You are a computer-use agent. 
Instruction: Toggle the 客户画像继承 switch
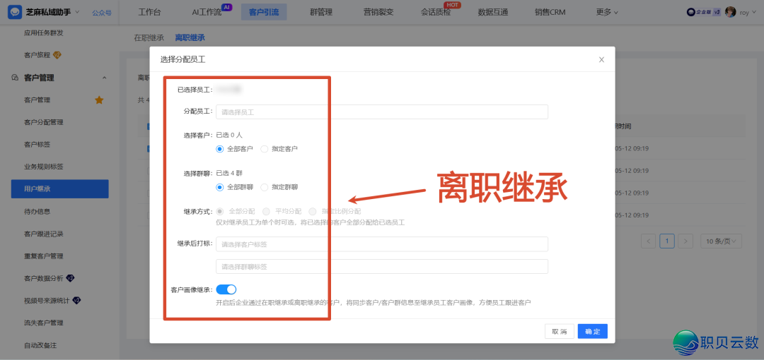pos(226,289)
